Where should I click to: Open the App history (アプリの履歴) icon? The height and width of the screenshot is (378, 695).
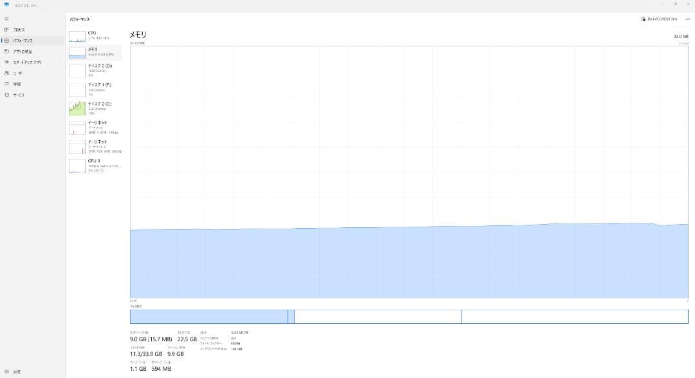coord(6,52)
